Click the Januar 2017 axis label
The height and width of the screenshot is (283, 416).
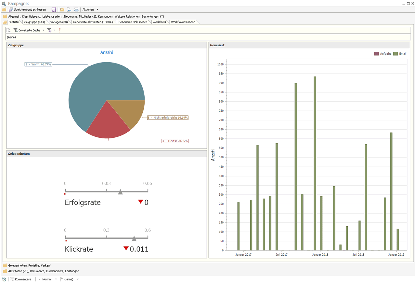pos(243,255)
